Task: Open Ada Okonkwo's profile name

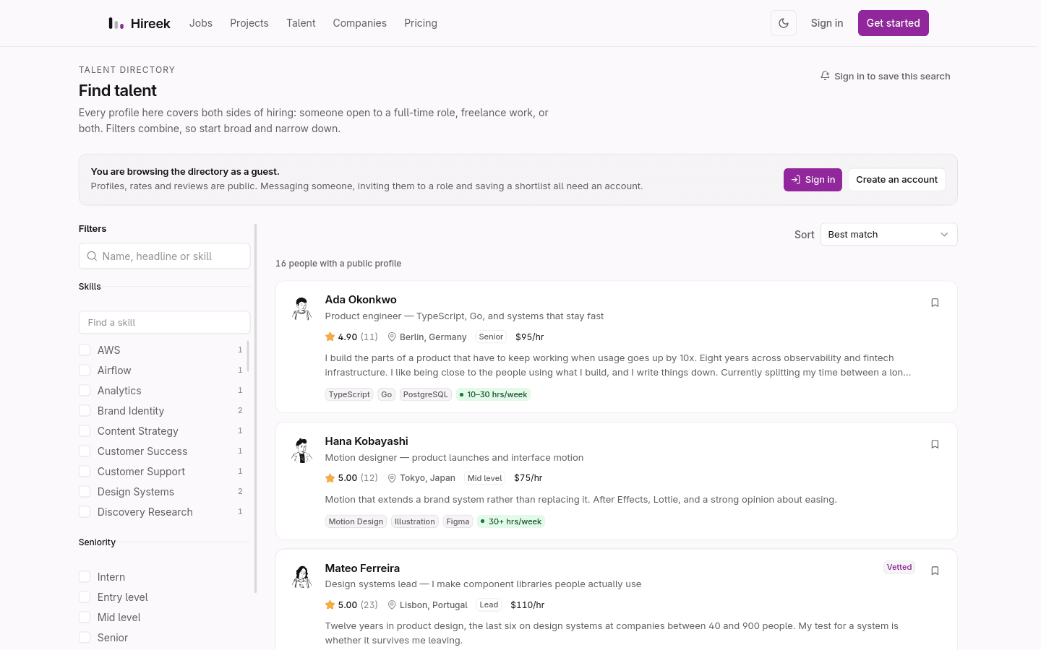Action: (x=361, y=300)
